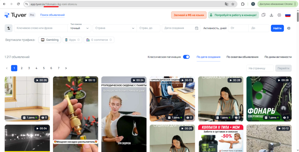299x152 pixels.
Task: Click the filter settings sliders icon
Action: [x=8, y=28]
